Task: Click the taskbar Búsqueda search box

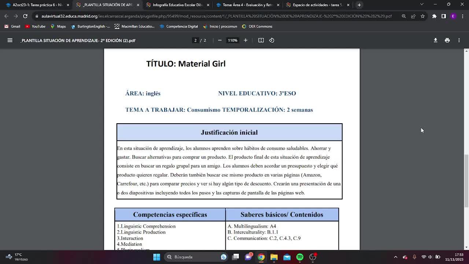Action: pyautogui.click(x=196, y=257)
